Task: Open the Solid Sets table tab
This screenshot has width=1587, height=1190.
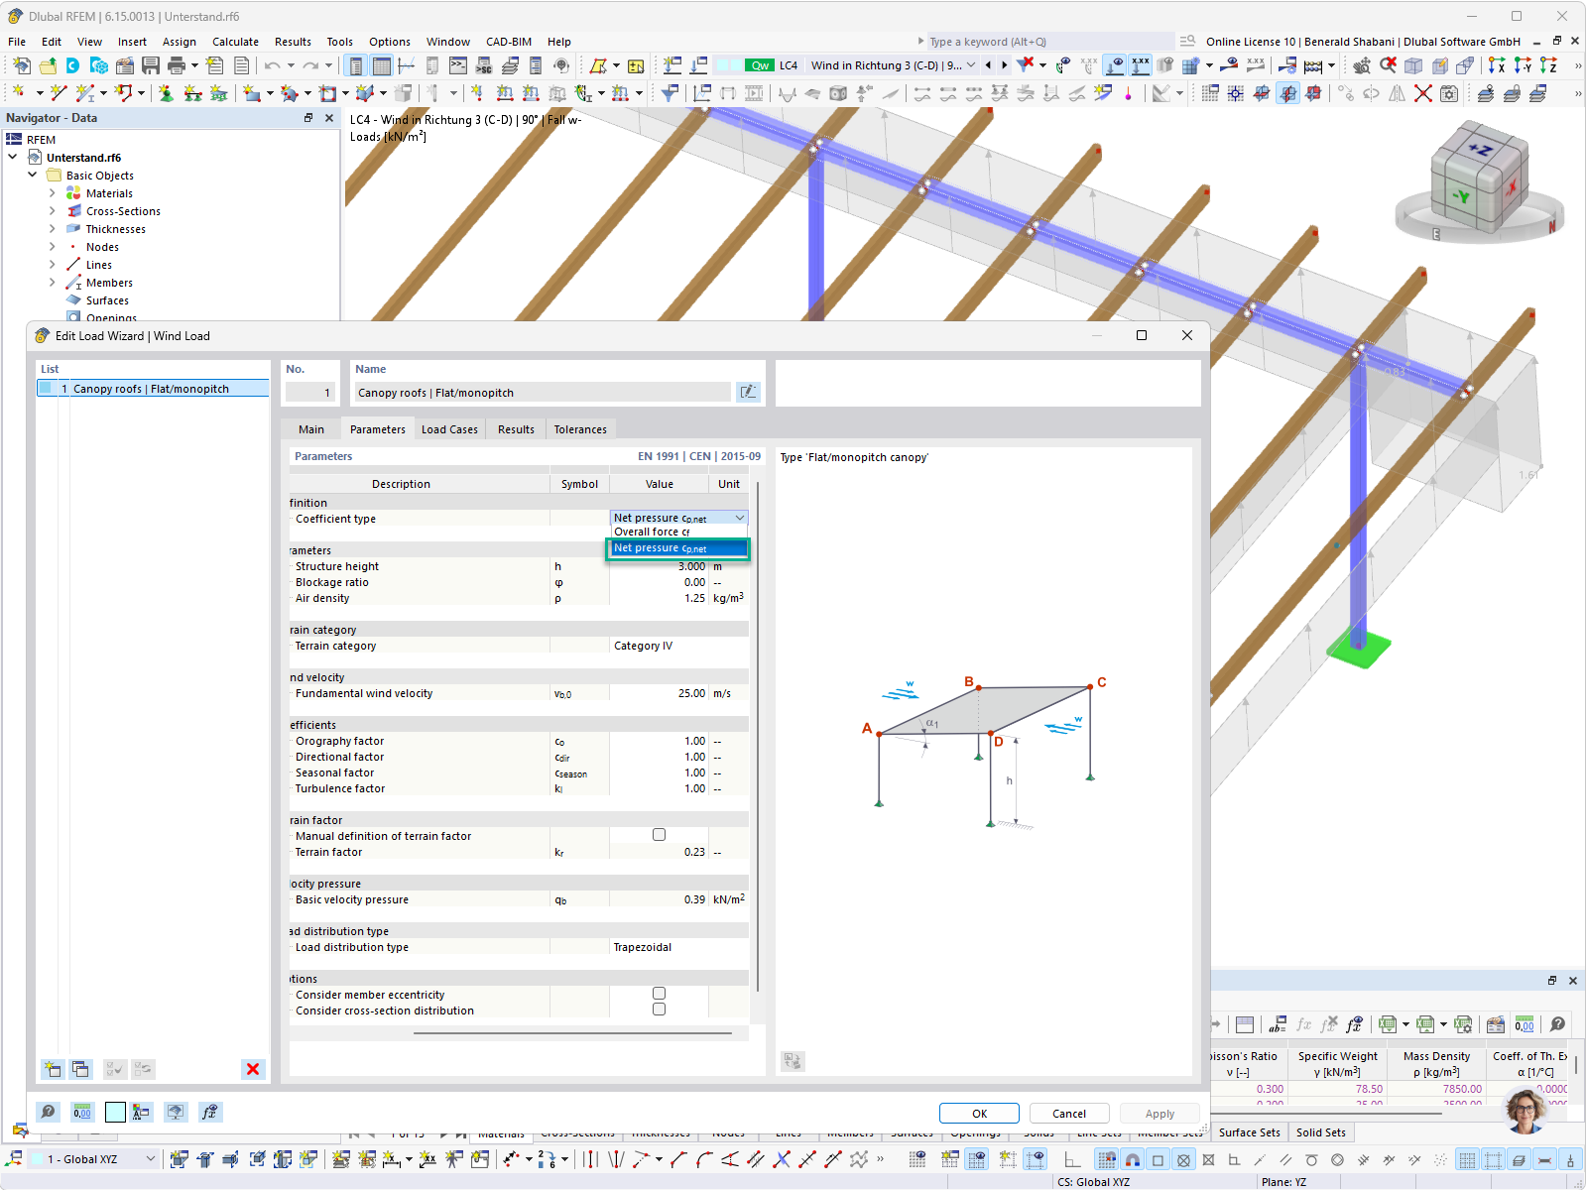Action: coord(1321,1132)
